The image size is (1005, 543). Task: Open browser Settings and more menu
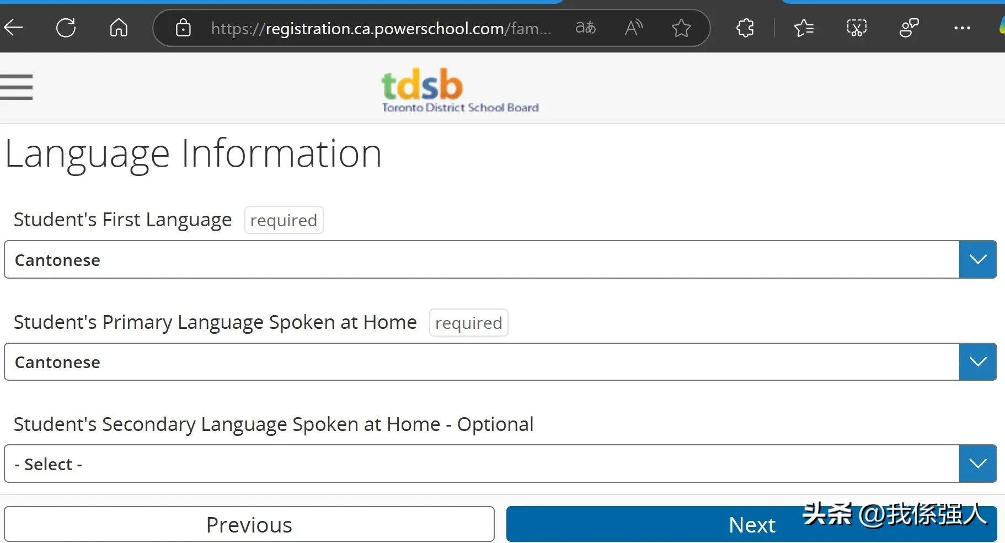(962, 28)
